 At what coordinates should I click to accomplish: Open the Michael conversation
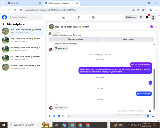pos(22,67)
